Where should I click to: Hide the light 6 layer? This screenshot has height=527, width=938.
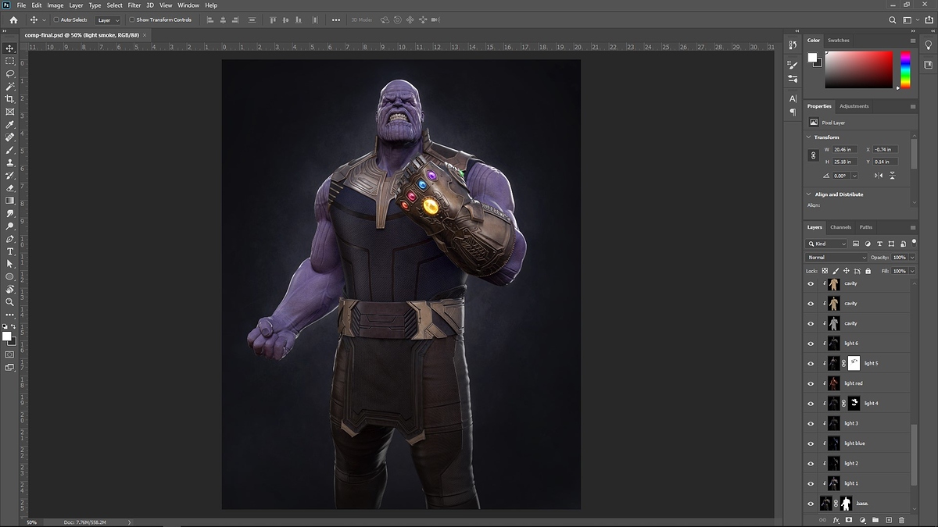(811, 344)
